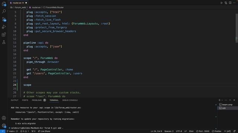The width and height of the screenshot is (238, 133).
Task: Open the Explorer view in activity bar
Action: click(x=4, y=4)
